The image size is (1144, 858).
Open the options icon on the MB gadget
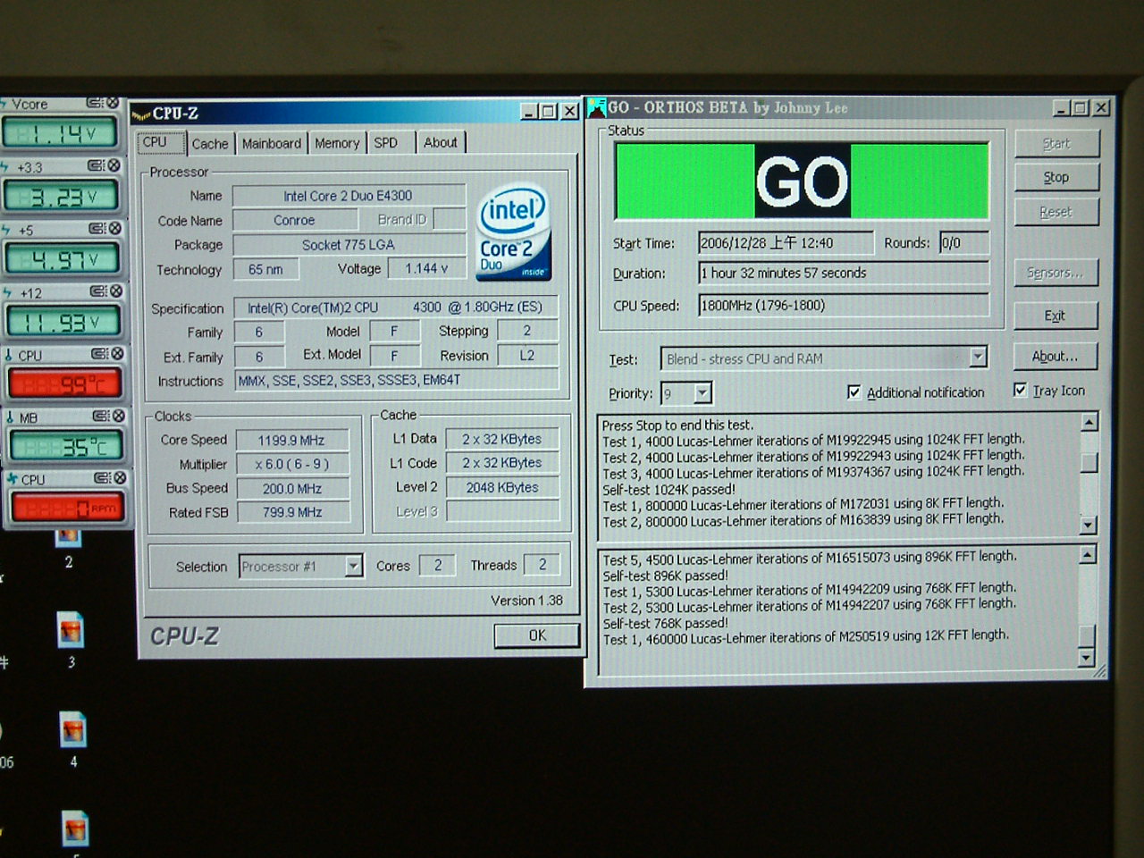point(100,416)
